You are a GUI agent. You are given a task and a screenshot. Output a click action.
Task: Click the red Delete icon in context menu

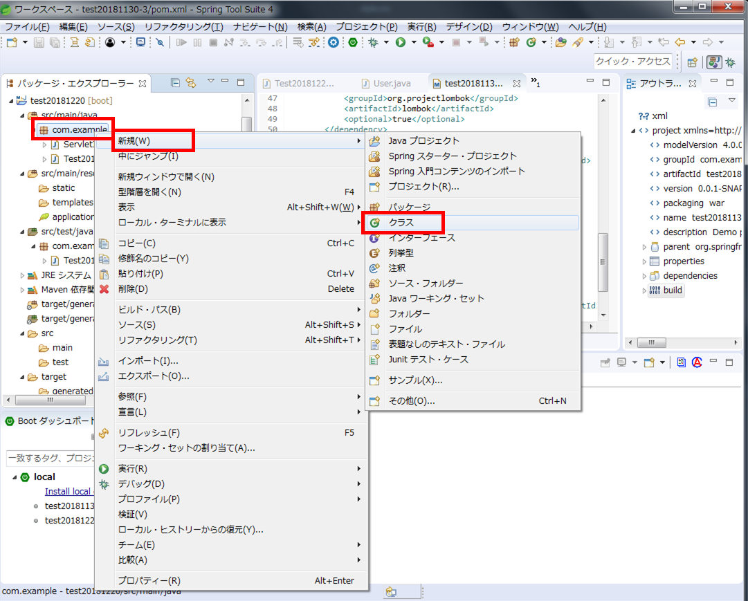point(104,289)
